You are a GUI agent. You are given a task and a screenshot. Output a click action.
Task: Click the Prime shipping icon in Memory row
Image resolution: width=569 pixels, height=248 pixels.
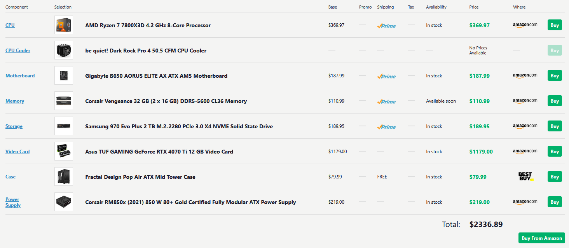[x=386, y=101]
